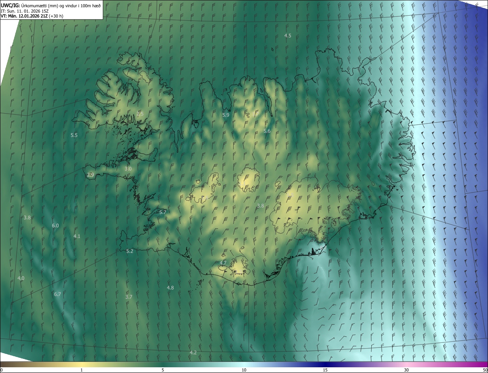Image resolution: width=488 pixels, height=373 pixels.
Task: Click the 5.7 value label on the map
Action: (x=163, y=212)
